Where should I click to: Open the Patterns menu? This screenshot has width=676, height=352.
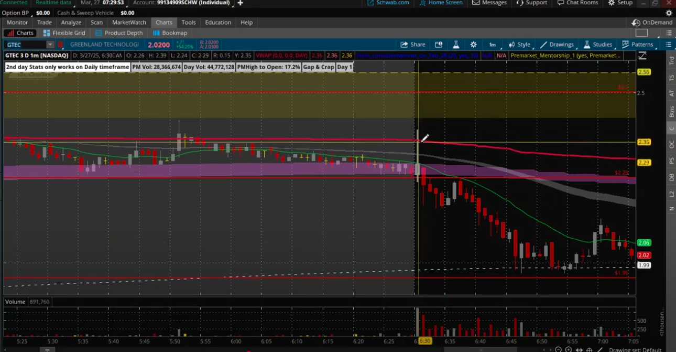click(637, 45)
